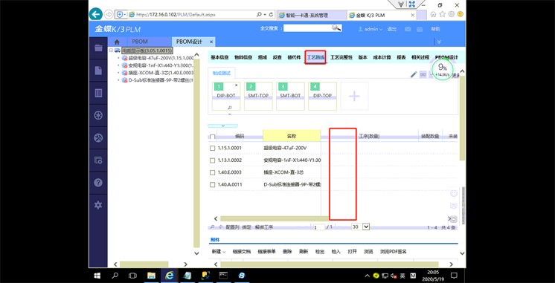
Task: Click the help question mark sidebar icon
Action: pos(98,183)
